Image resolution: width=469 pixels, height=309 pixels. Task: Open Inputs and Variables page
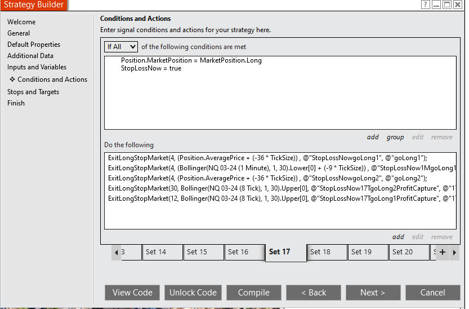coord(37,67)
